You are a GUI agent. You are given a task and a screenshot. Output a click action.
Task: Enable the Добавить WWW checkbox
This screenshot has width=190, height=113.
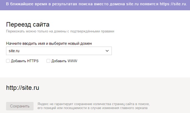click(x=48, y=61)
